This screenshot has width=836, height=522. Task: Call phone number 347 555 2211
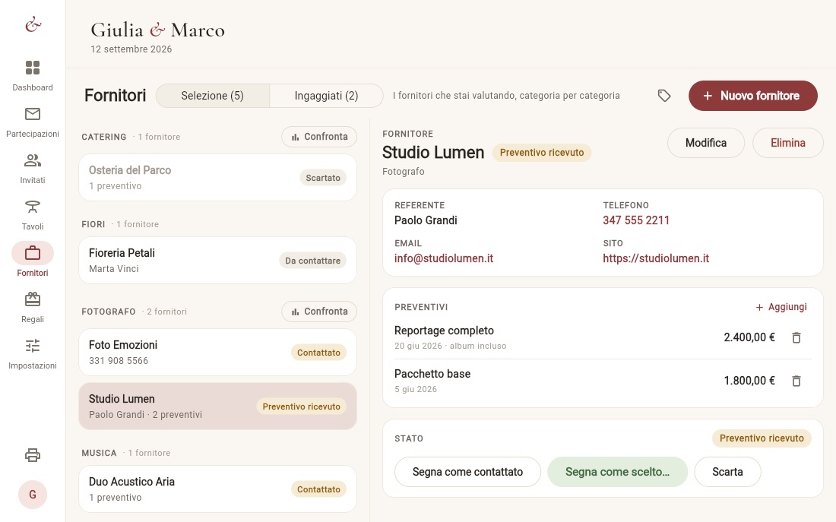point(636,220)
